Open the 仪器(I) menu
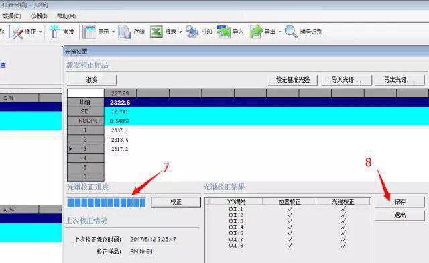Screen dimensions: 429x263 (x=39, y=16)
